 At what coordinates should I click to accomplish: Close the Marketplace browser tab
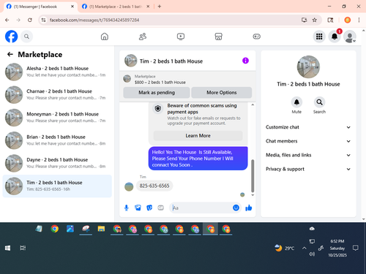coord(148,7)
